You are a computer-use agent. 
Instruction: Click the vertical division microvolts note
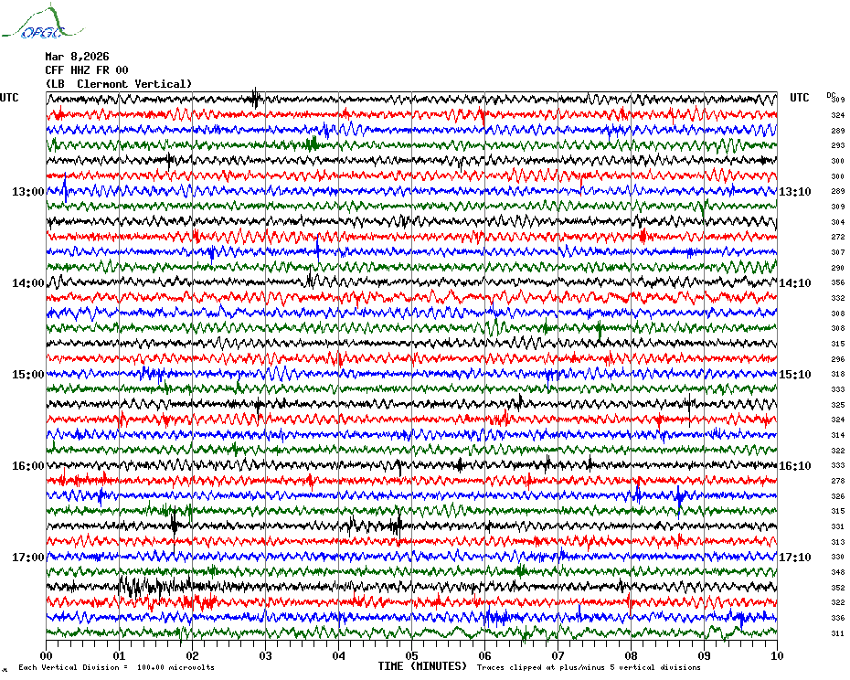116,668
